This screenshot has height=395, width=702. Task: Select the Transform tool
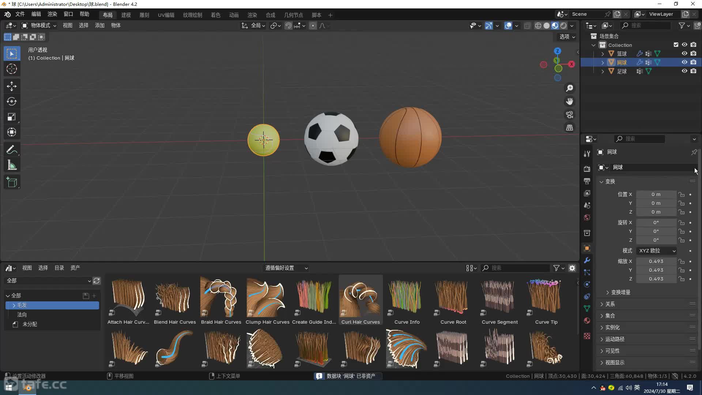click(x=12, y=132)
